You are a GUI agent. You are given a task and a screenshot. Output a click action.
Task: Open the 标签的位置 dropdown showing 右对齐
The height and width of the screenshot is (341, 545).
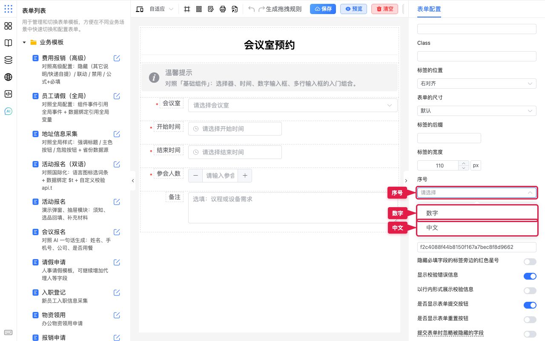coord(477,84)
